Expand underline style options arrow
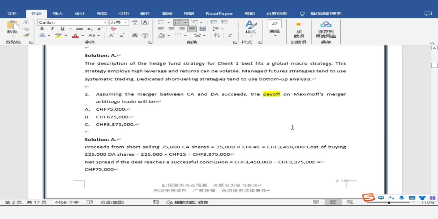Screen dimensions: 438x219 70,29
